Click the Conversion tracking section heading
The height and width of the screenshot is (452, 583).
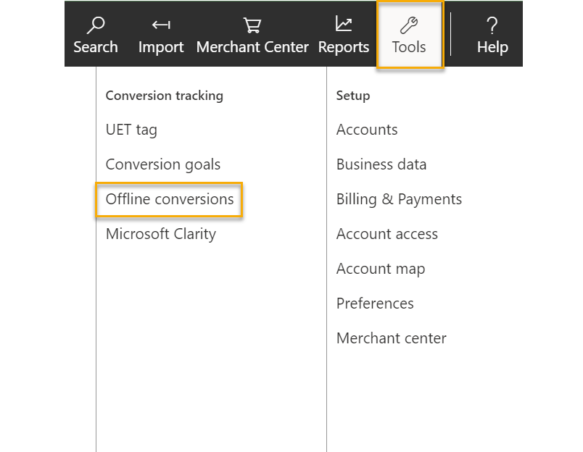point(165,96)
